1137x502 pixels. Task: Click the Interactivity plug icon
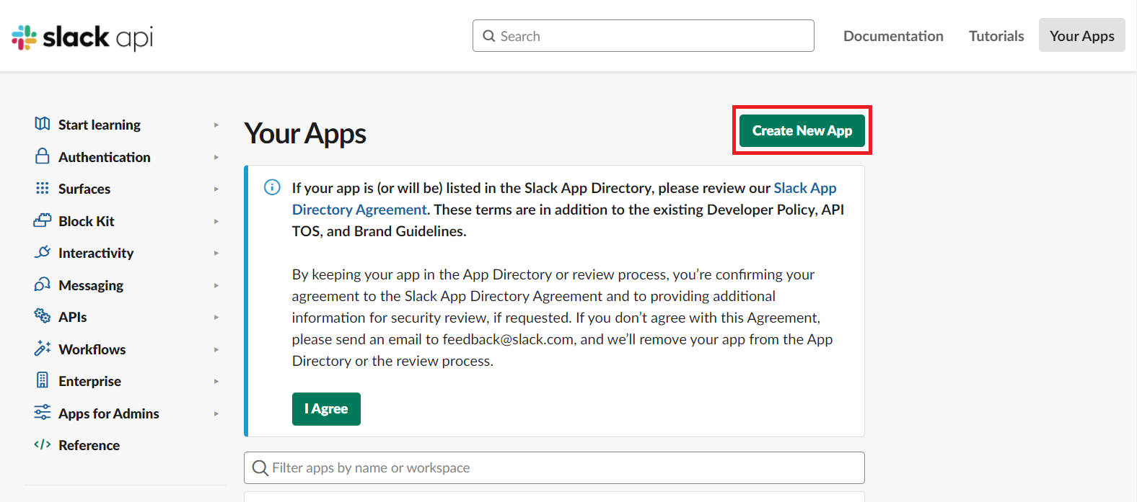[43, 252]
